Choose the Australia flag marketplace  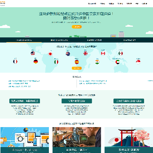point(68,54)
